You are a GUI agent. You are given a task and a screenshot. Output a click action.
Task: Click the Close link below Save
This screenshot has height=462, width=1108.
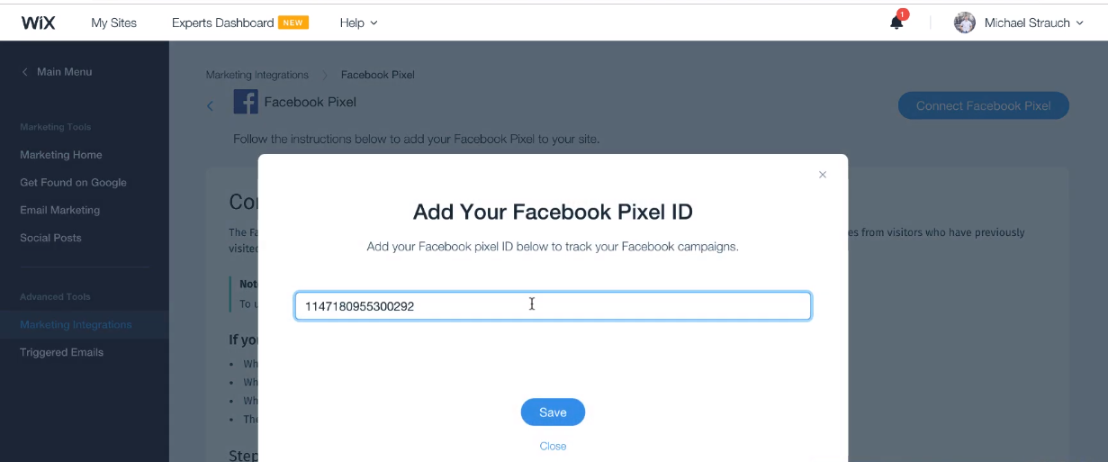(x=553, y=446)
